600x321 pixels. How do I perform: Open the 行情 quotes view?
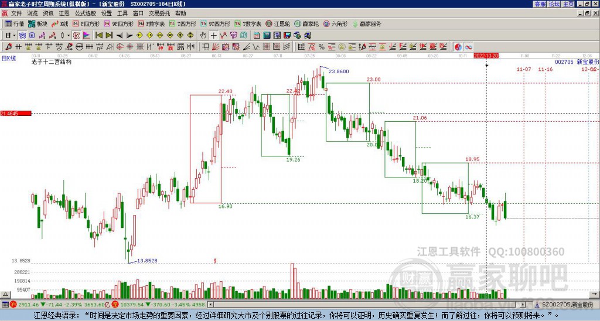(14, 23)
